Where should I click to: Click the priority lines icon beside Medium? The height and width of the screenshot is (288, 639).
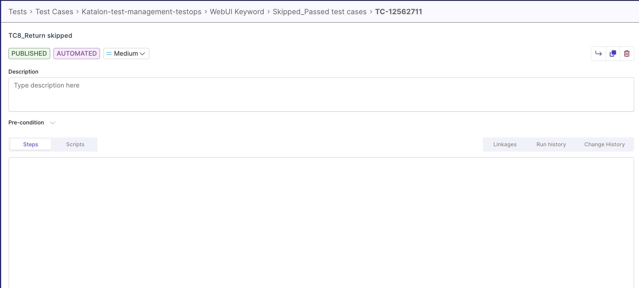108,53
